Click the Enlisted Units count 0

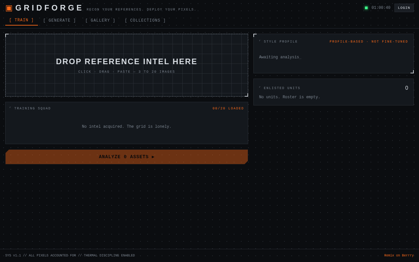pos(407,88)
